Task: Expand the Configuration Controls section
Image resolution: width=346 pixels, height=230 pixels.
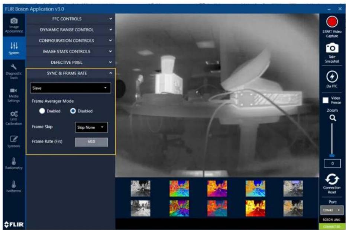Action: [x=70, y=41]
